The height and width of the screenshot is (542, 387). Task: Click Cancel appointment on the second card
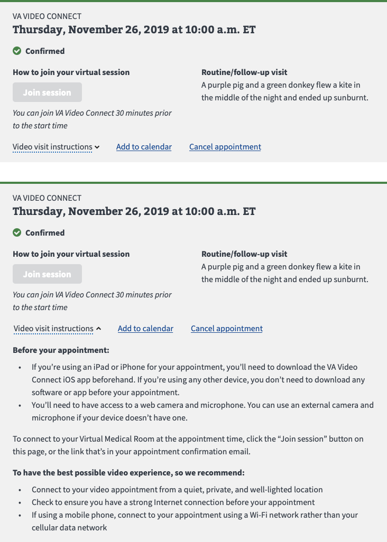tap(226, 328)
